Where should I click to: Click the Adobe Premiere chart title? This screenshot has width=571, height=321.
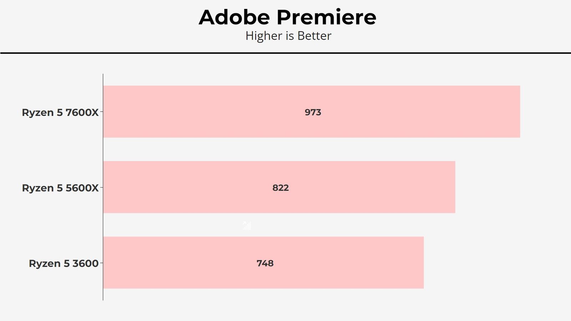pos(288,17)
